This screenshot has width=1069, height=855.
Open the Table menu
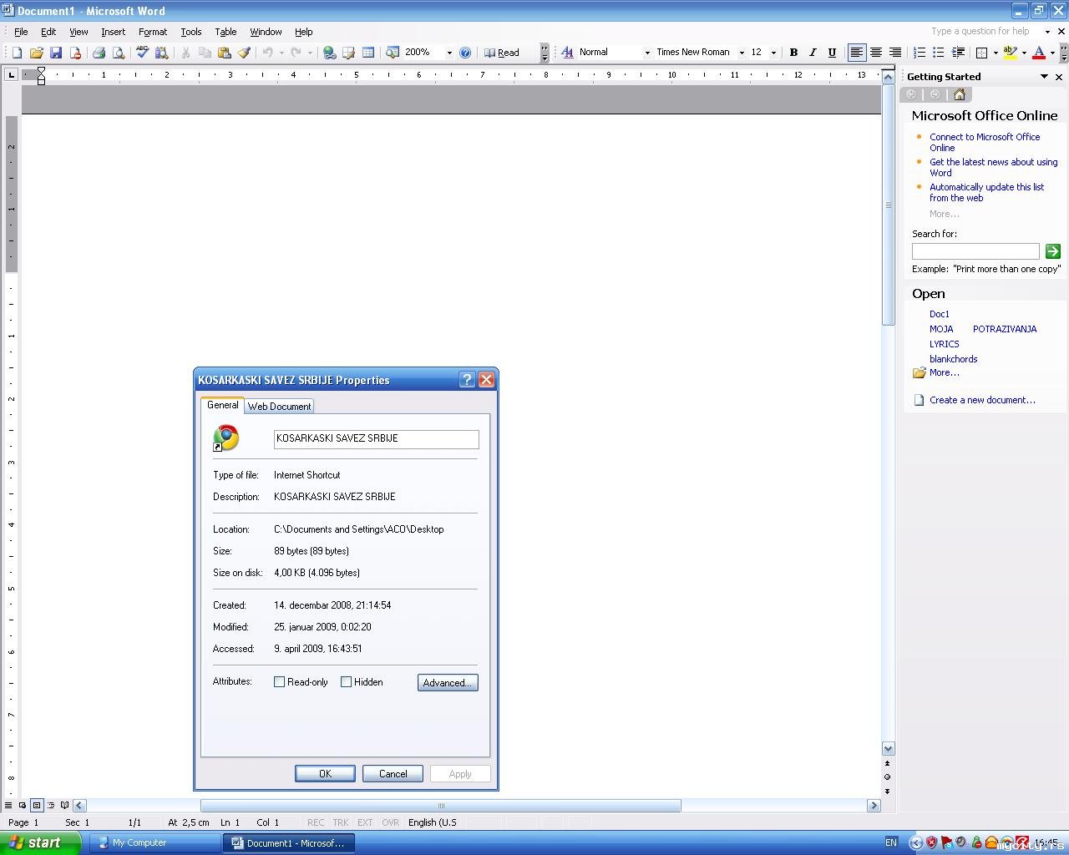tap(225, 32)
